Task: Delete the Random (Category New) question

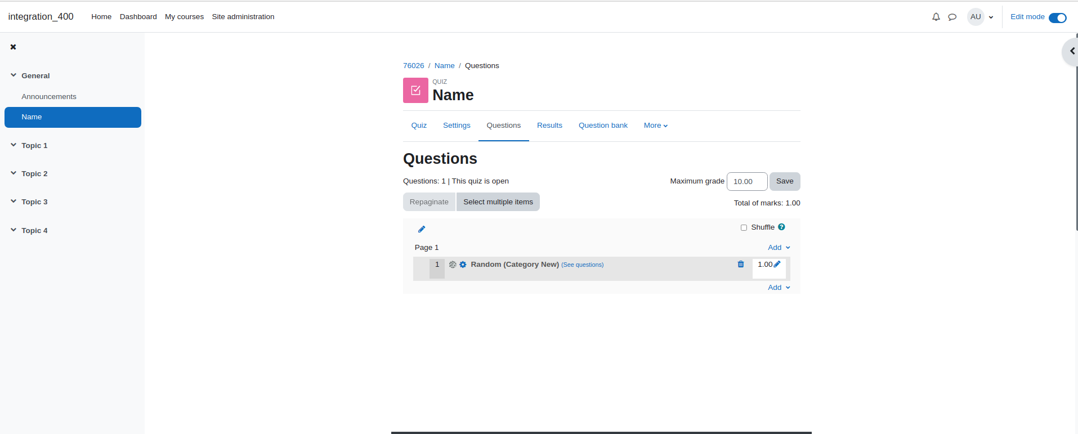Action: [741, 264]
